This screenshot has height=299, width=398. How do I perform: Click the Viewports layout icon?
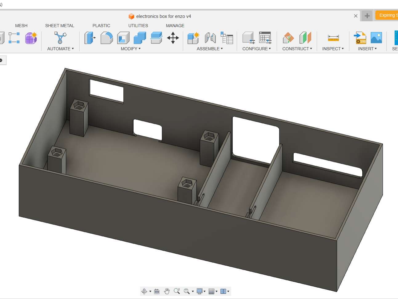[x=223, y=291]
